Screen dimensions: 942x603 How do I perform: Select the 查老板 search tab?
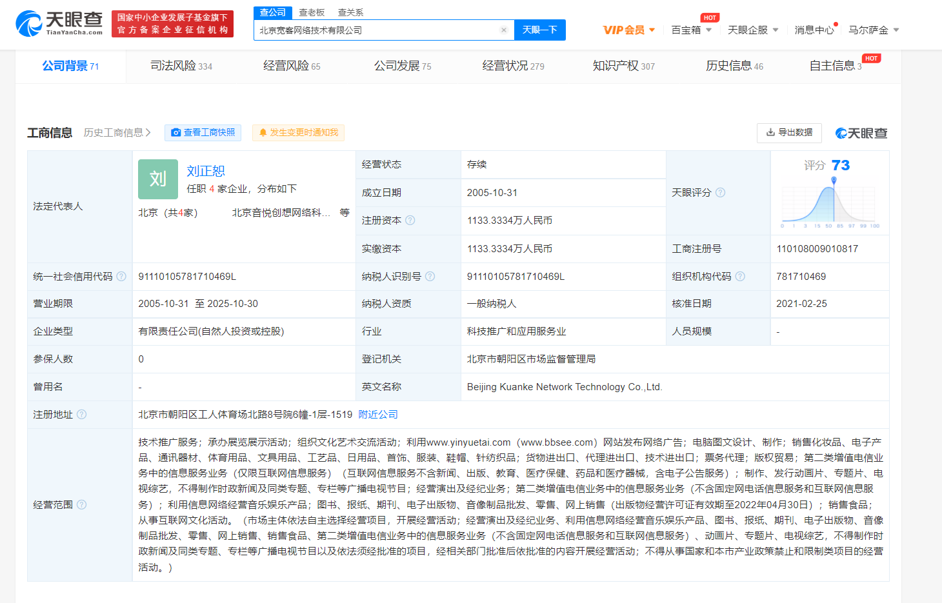pos(312,13)
